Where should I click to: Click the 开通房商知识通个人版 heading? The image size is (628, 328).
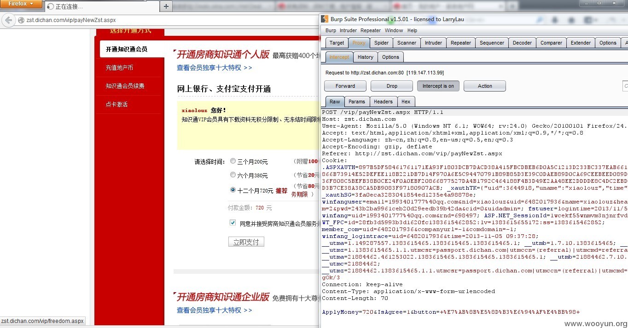point(223,54)
